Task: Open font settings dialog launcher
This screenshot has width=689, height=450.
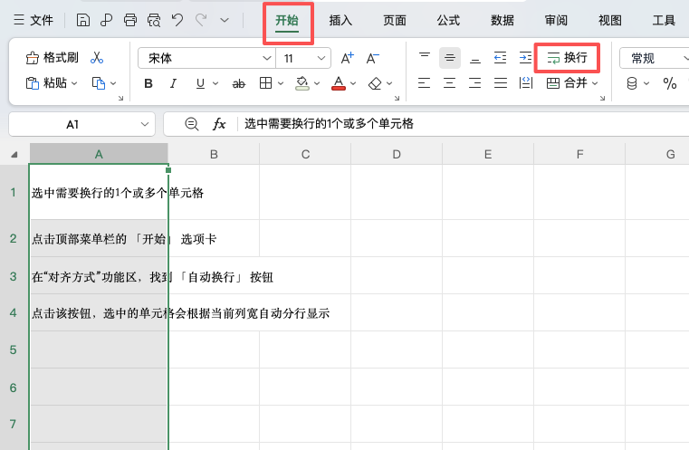Action: click(397, 98)
